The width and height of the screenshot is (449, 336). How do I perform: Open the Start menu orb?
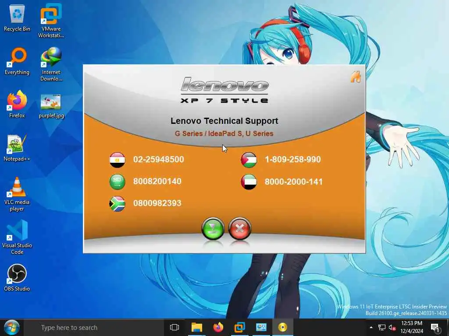pos(11,327)
